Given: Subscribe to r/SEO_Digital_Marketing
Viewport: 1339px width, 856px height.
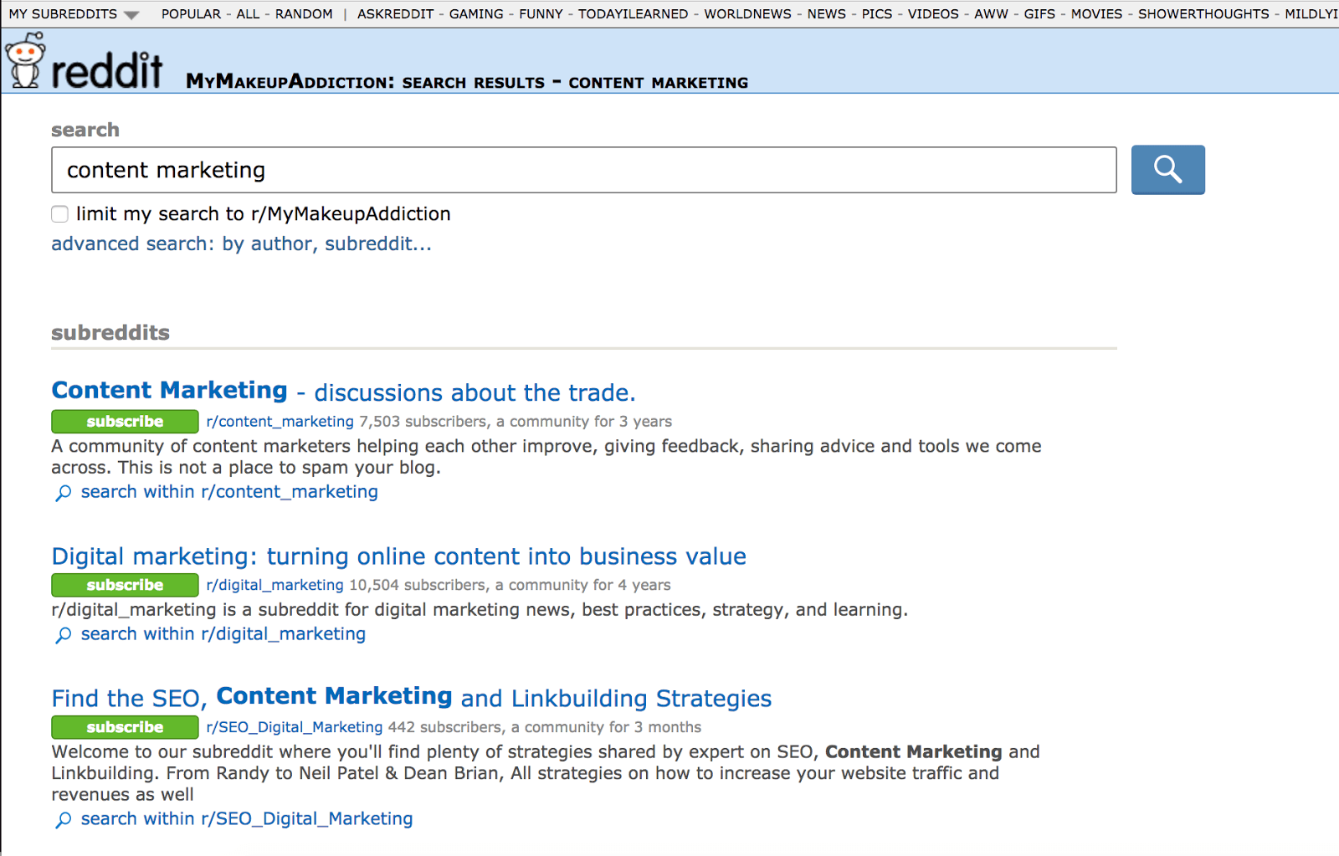Looking at the screenshot, I should point(125,727).
